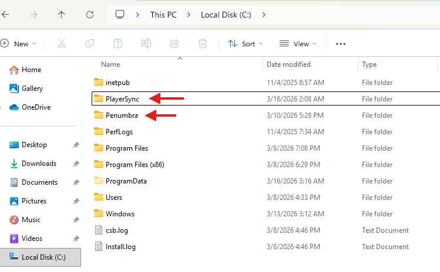
Task: Click the Copy icon in toolbar
Action: pos(90,43)
